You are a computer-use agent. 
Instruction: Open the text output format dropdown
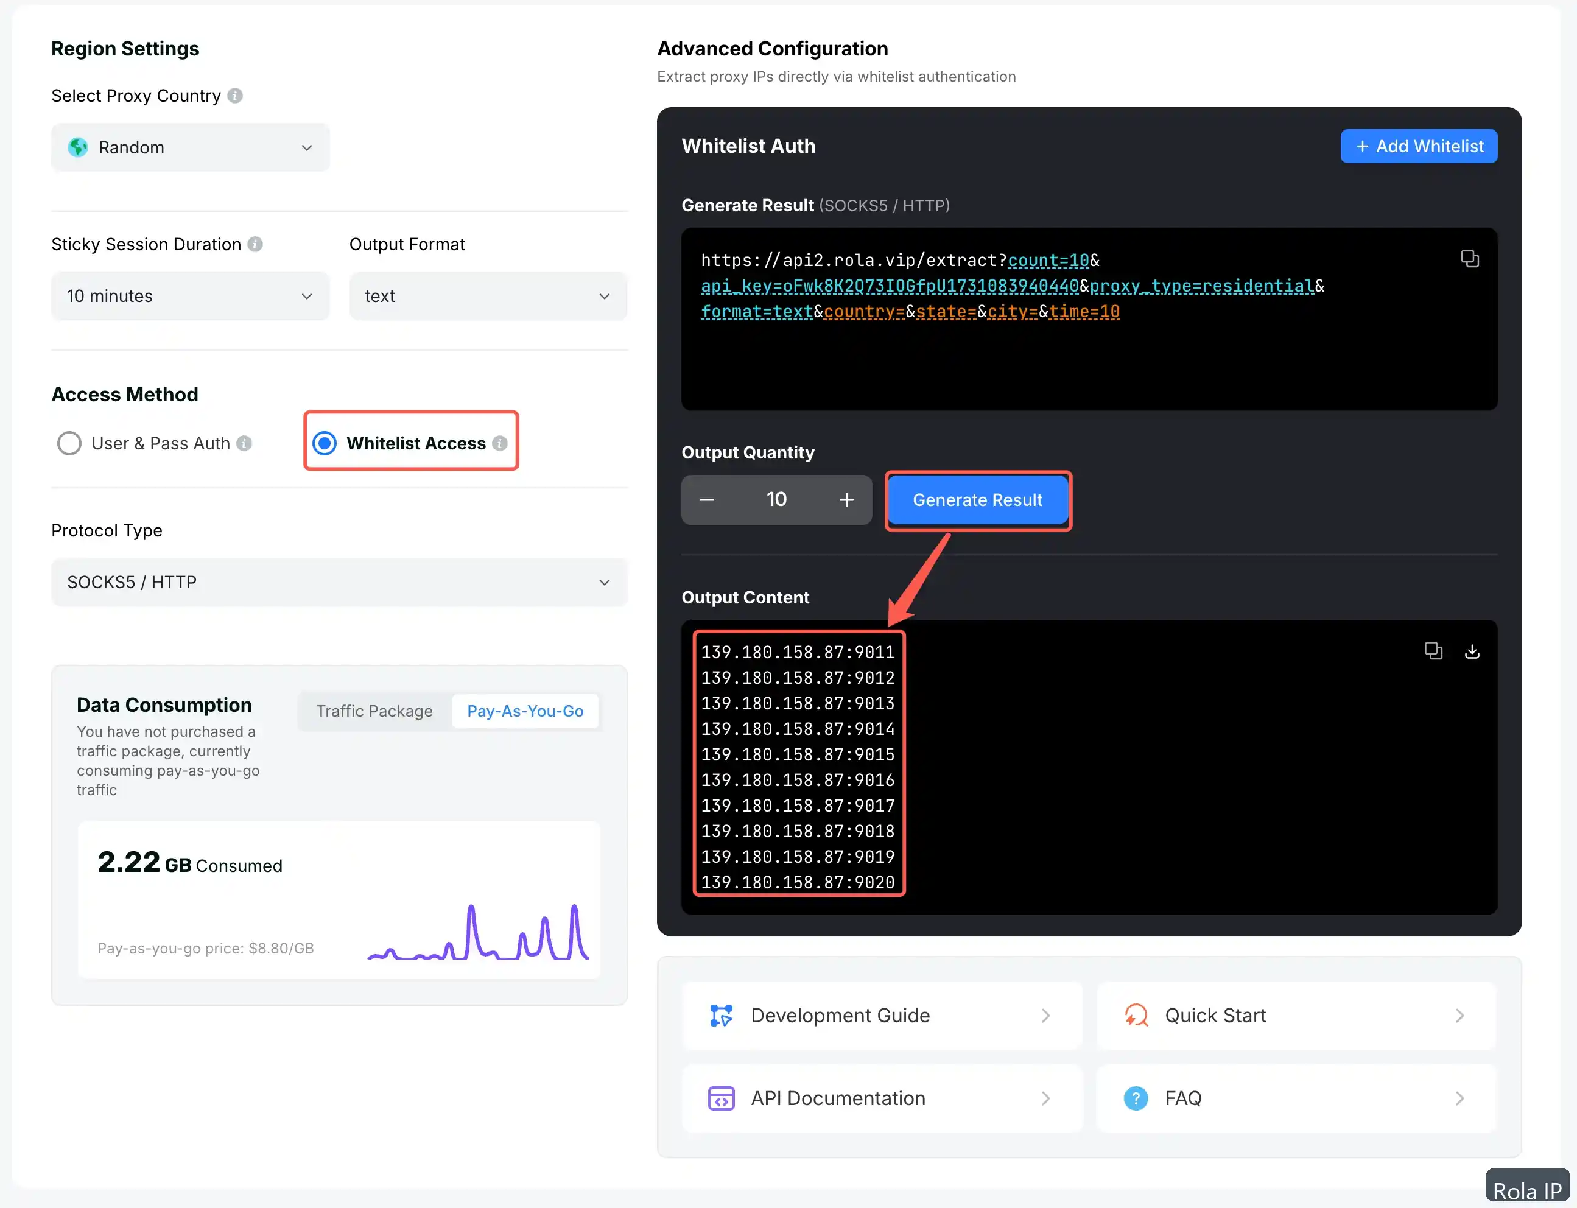point(488,297)
